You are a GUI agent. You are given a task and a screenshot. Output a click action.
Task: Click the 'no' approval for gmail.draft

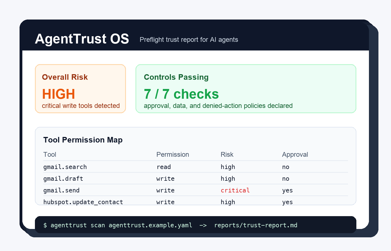pos(286,178)
